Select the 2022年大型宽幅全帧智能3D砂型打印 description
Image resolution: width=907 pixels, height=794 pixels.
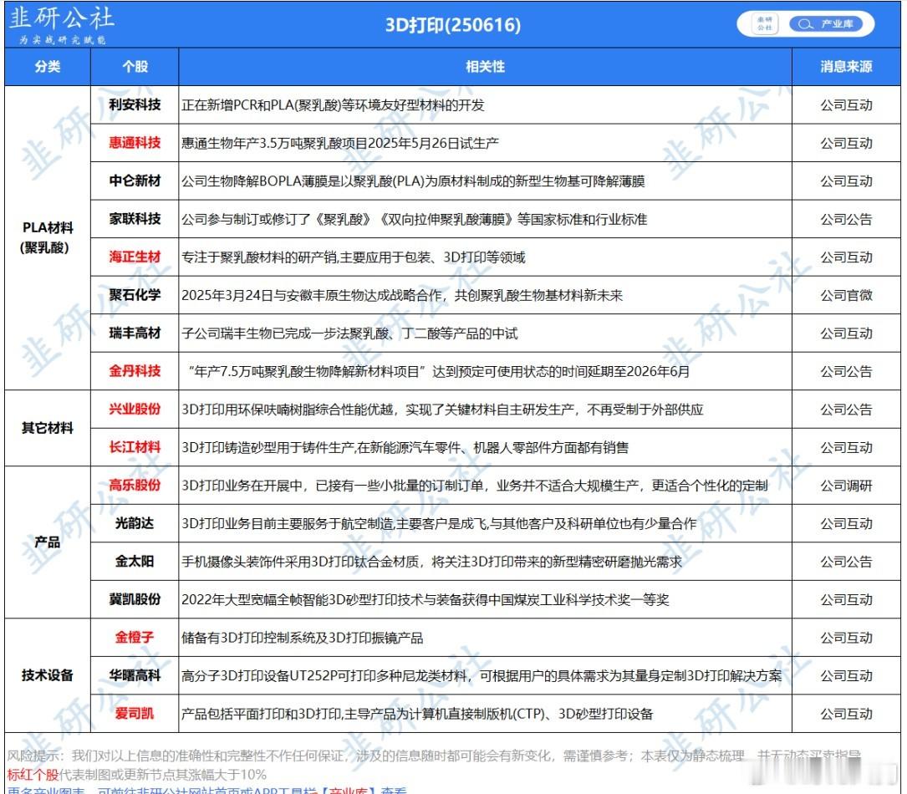425,600
